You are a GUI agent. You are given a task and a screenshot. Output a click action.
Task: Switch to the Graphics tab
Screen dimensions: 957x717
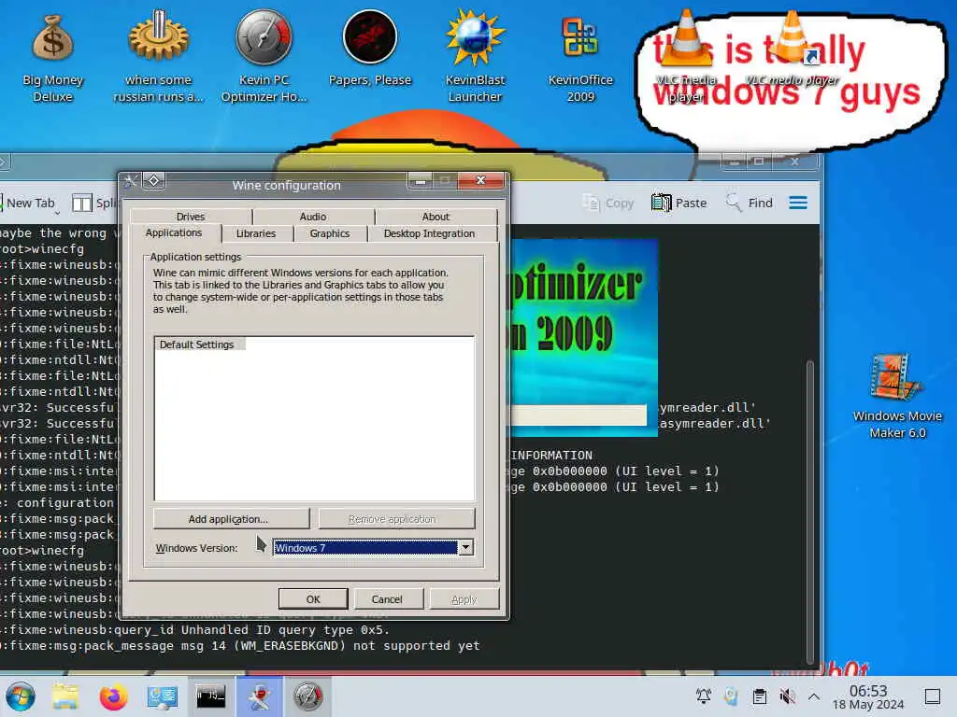tap(330, 233)
